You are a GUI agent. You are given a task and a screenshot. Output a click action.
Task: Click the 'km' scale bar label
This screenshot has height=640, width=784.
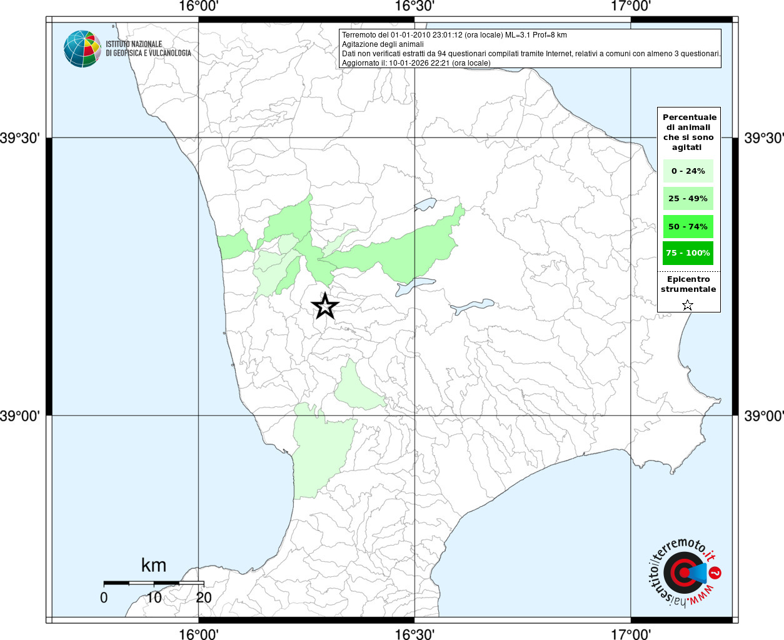[154, 565]
